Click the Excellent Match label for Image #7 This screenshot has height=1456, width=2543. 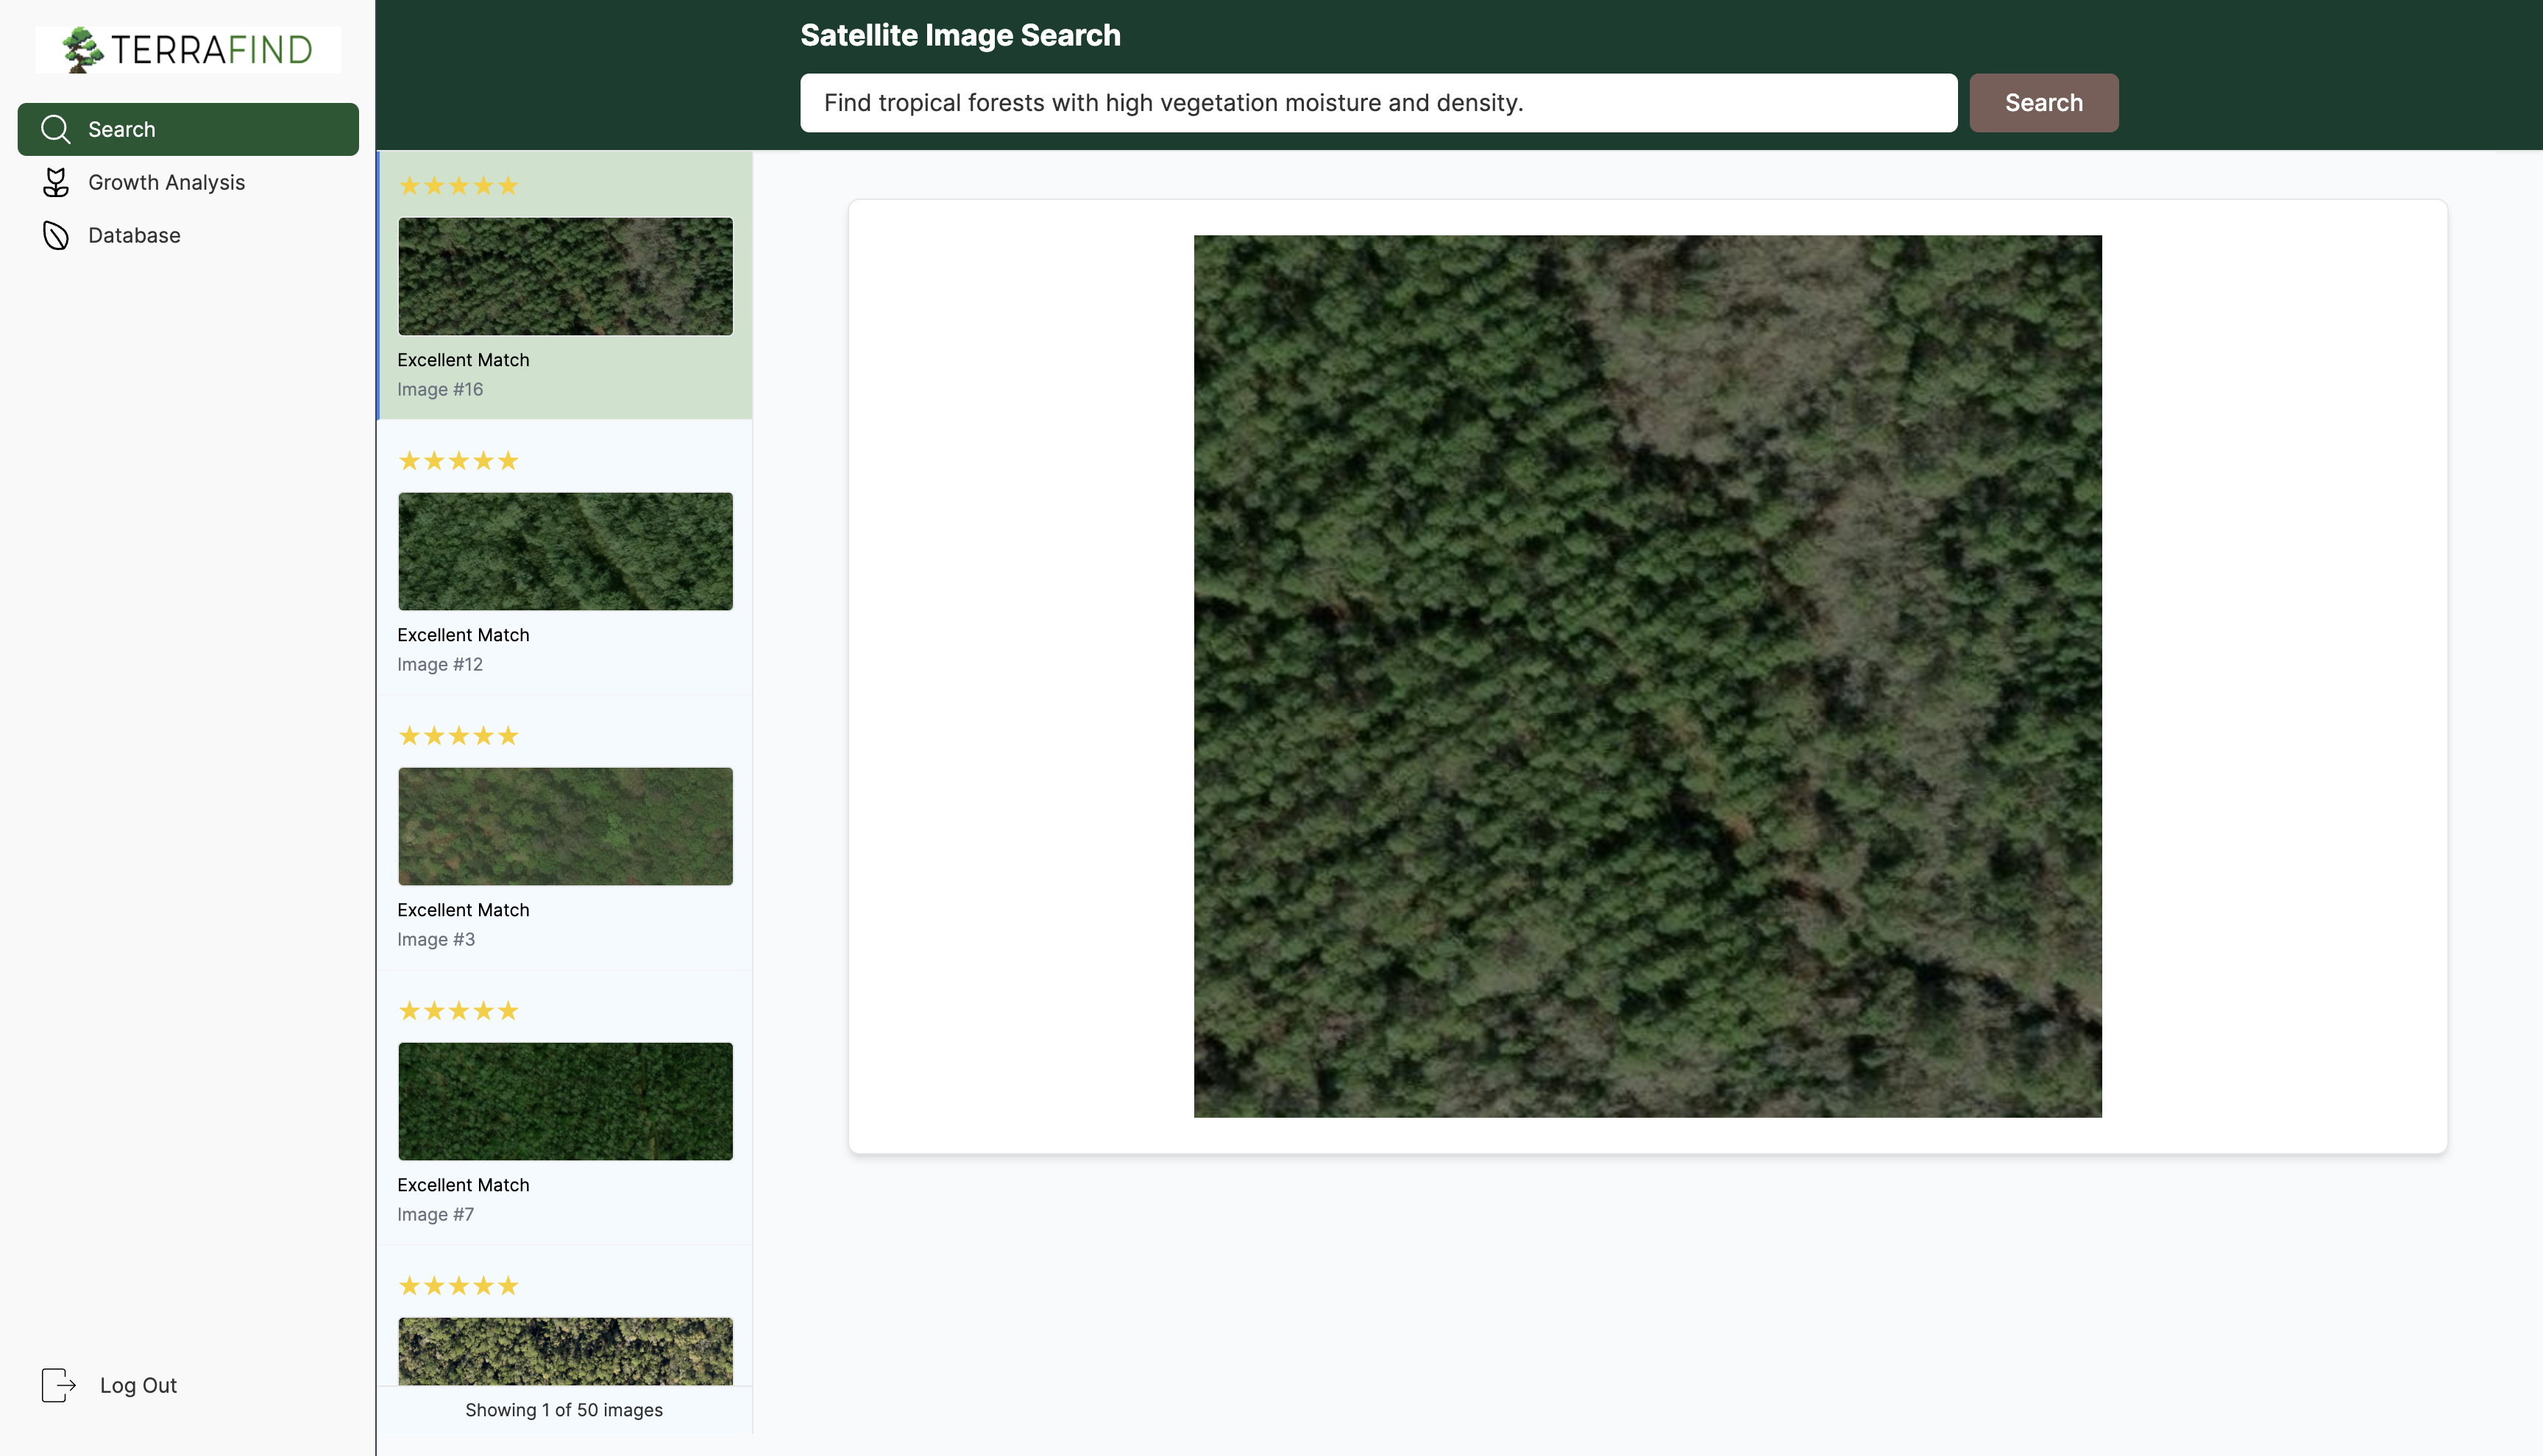(463, 1185)
